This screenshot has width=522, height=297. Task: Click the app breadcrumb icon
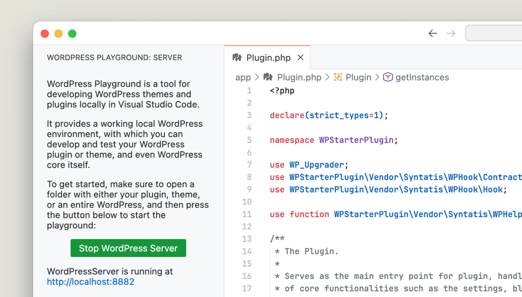[x=243, y=77]
